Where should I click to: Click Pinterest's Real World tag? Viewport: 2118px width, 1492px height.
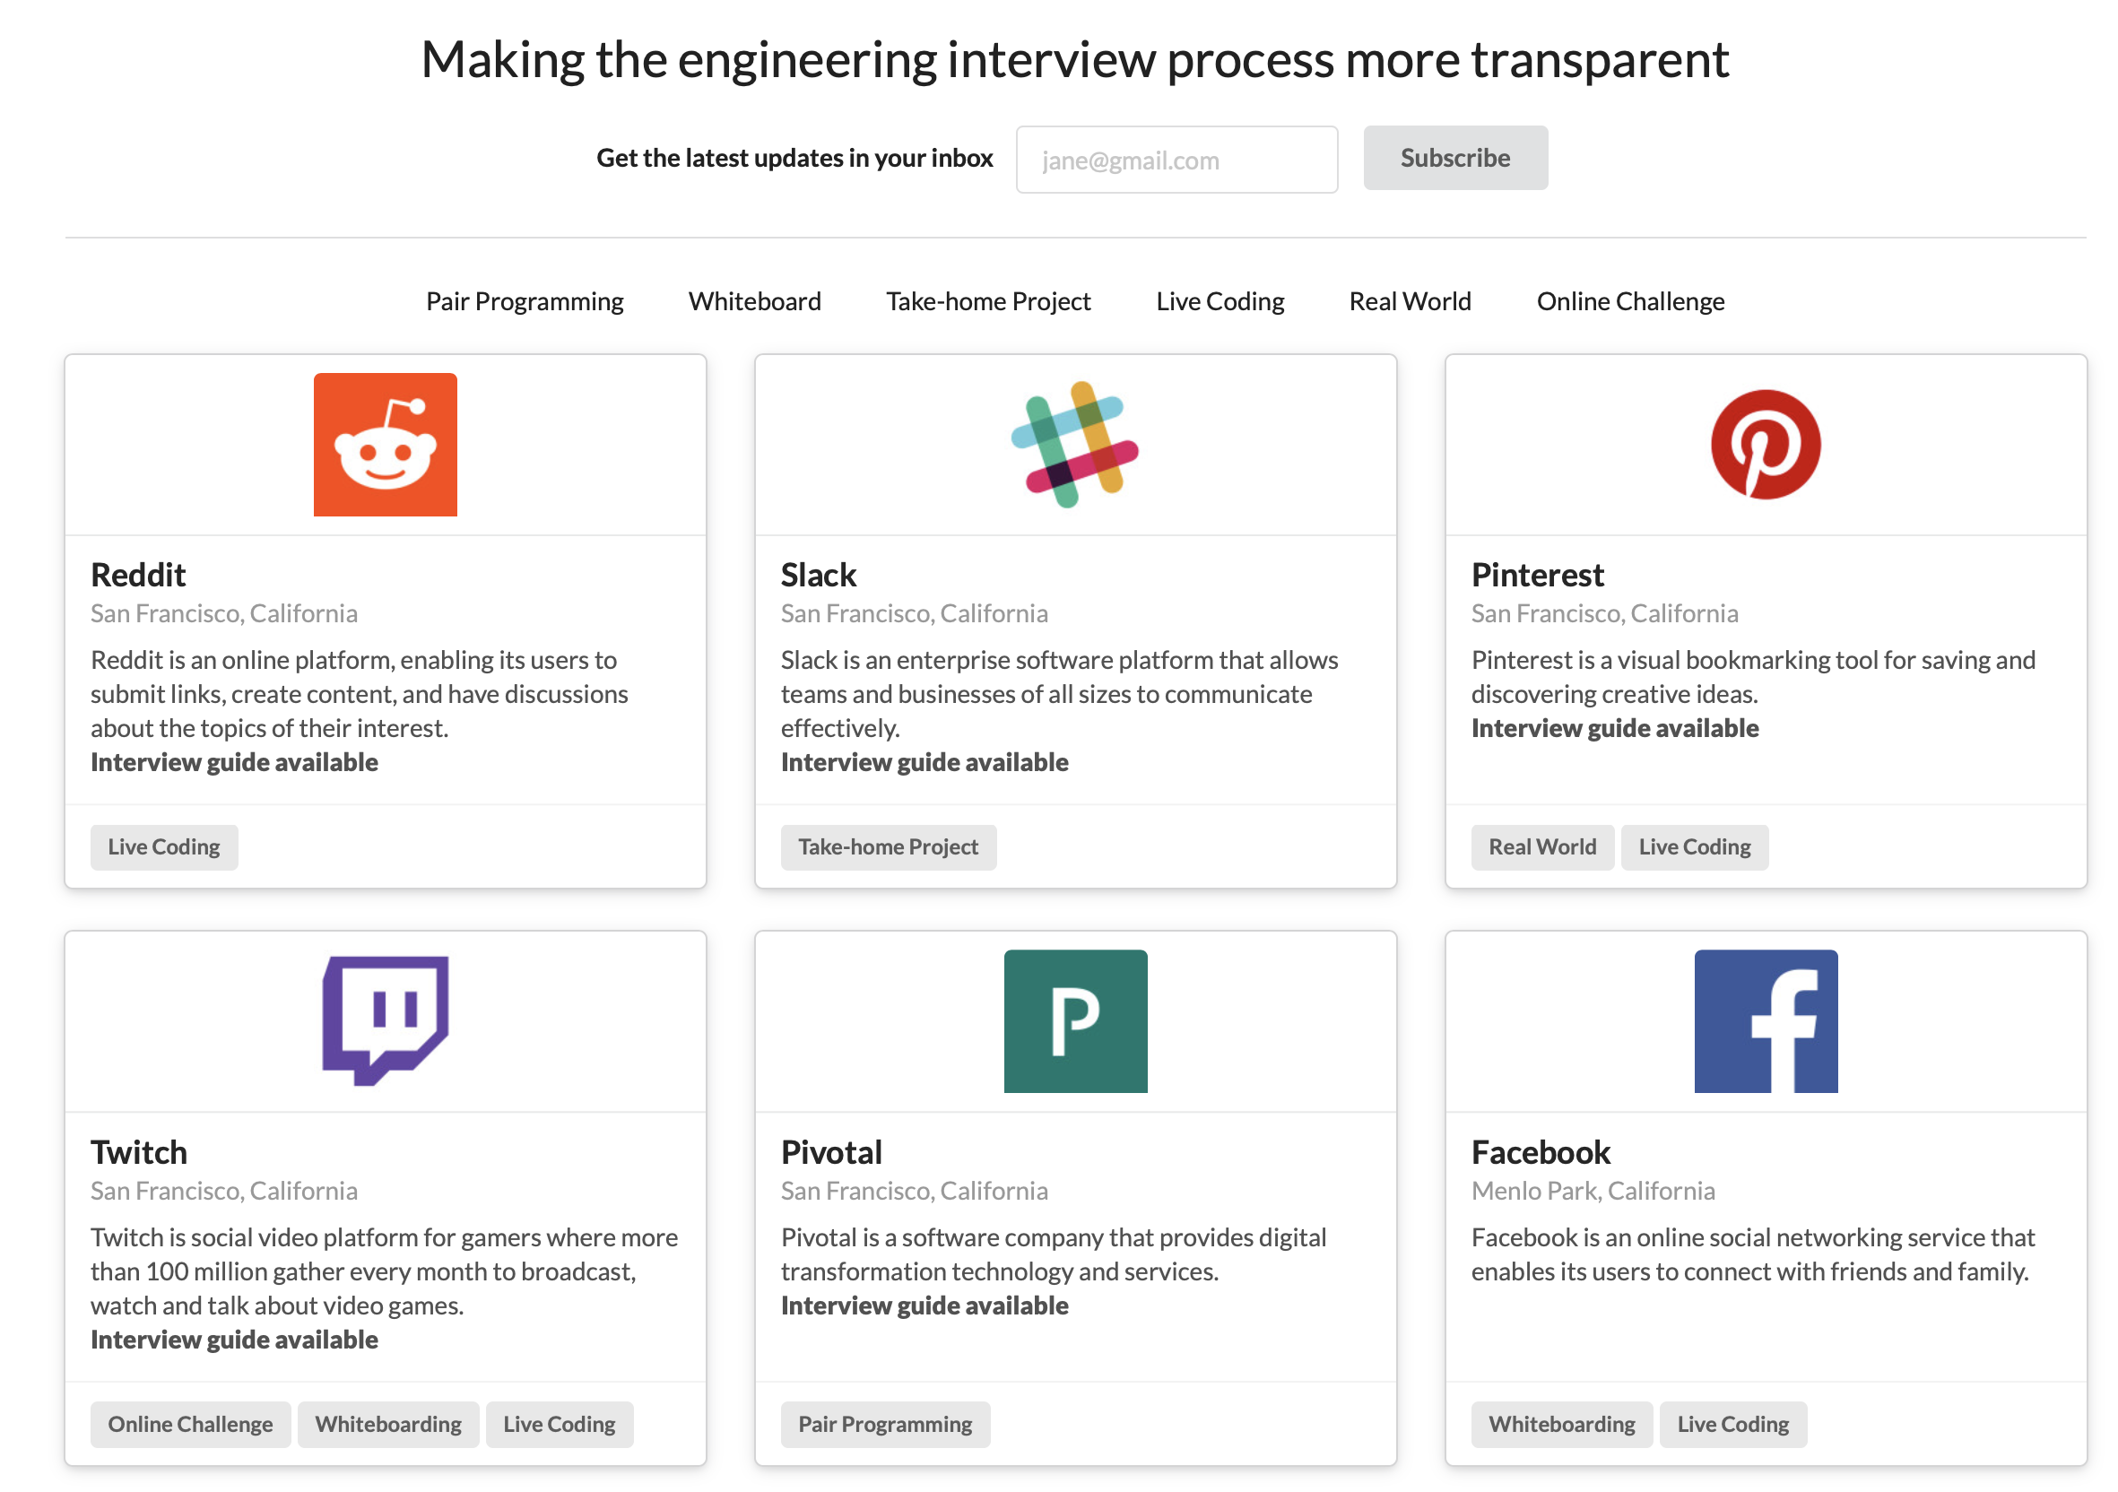[1541, 846]
